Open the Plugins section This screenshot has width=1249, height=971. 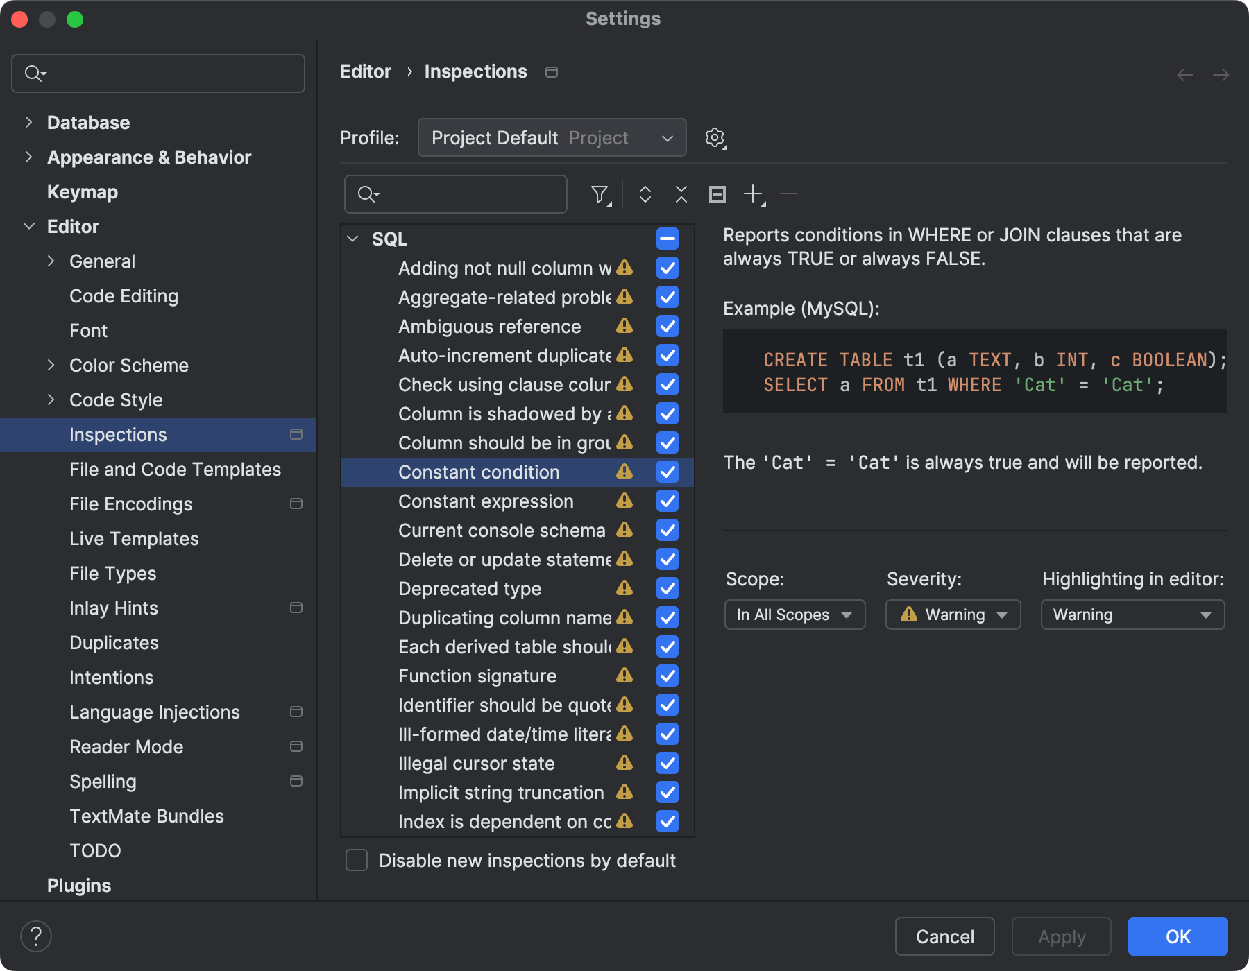[78, 885]
